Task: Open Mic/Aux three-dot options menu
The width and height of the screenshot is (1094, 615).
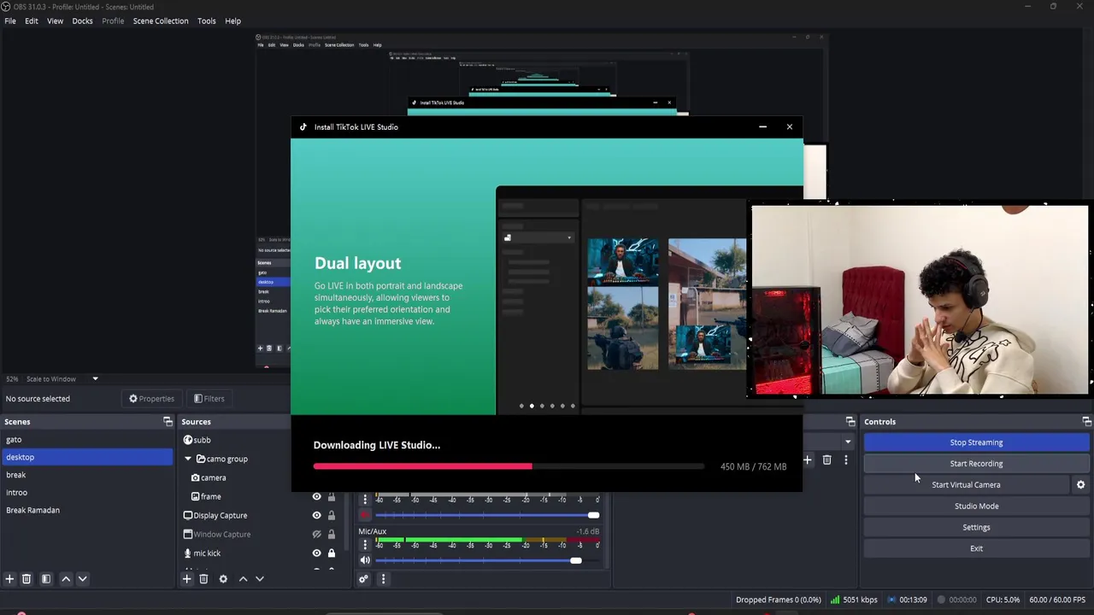Action: click(x=365, y=544)
